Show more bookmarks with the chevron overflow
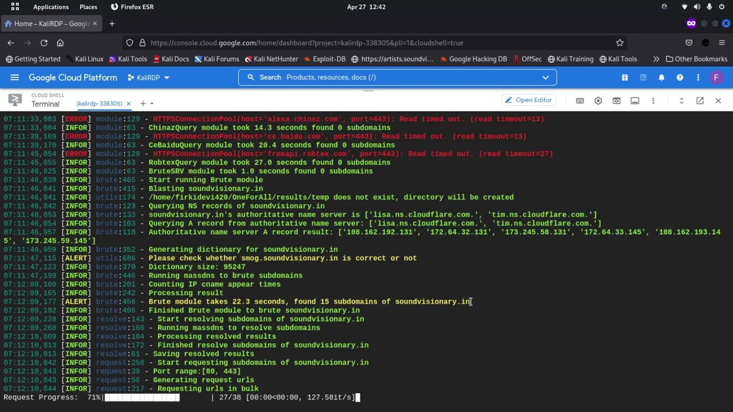 tap(656, 59)
